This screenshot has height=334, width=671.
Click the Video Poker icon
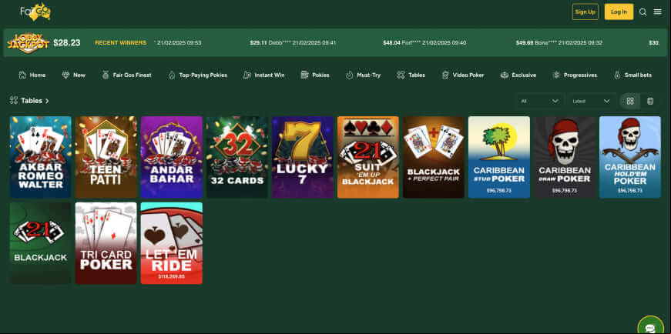(445, 75)
